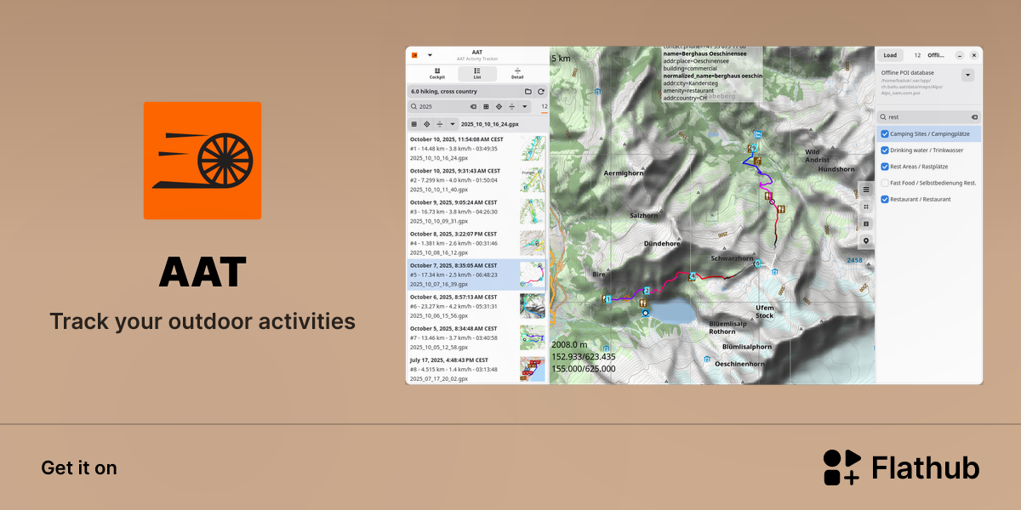Enable the Fast Food / Selbstbedienung checkbox
The width and height of the screenshot is (1021, 510).
(885, 183)
